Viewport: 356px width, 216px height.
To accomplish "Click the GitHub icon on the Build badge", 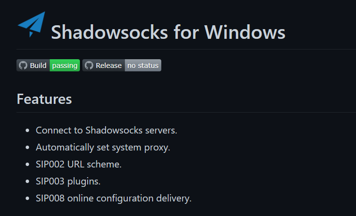I will pos(23,66).
